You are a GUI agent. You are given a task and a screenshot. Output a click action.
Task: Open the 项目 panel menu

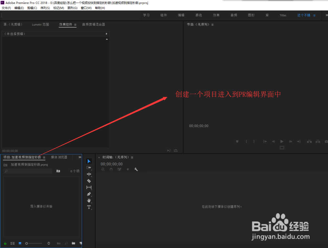click(44, 157)
